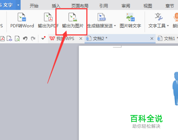Select the 视图 ribbon tab

148,6
